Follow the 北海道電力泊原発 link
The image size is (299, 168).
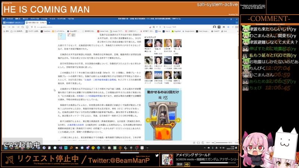point(75,125)
